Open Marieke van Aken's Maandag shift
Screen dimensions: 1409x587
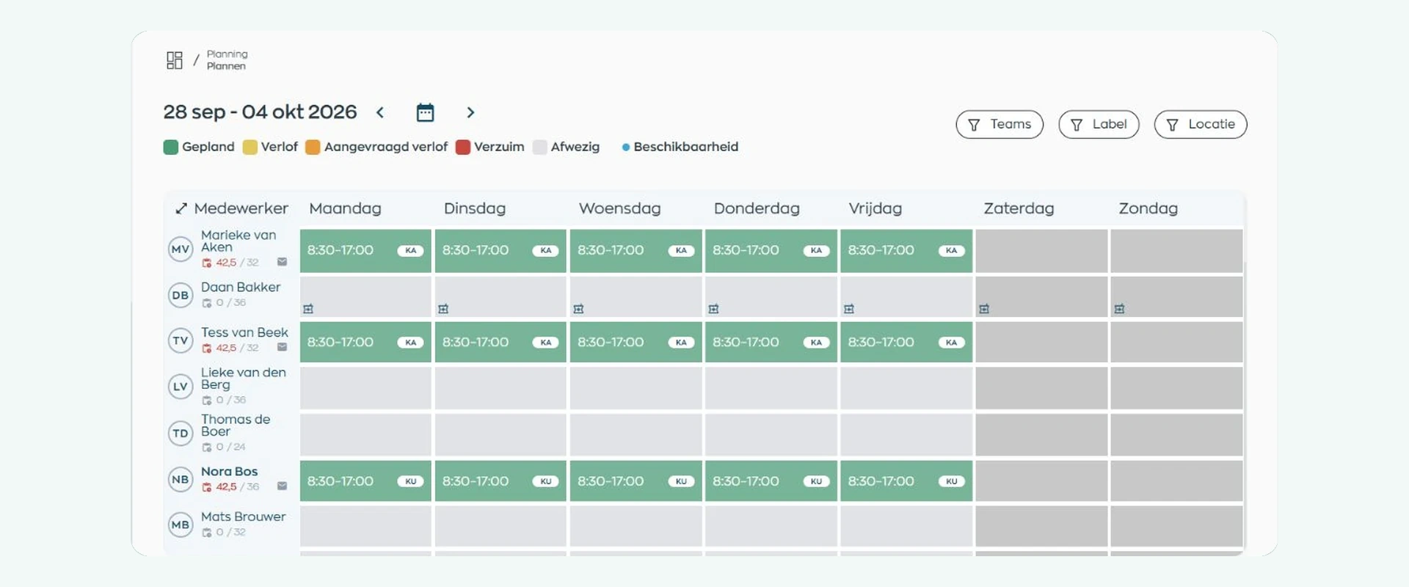[x=365, y=250]
